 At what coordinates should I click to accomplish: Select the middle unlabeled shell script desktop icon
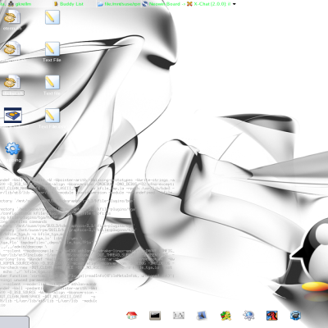(12, 48)
